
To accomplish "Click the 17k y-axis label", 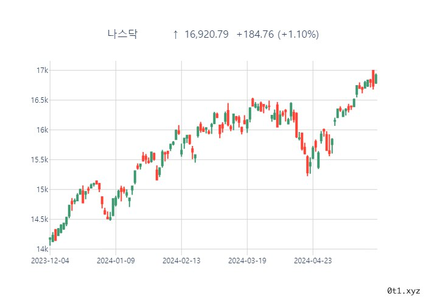I will (43, 71).
